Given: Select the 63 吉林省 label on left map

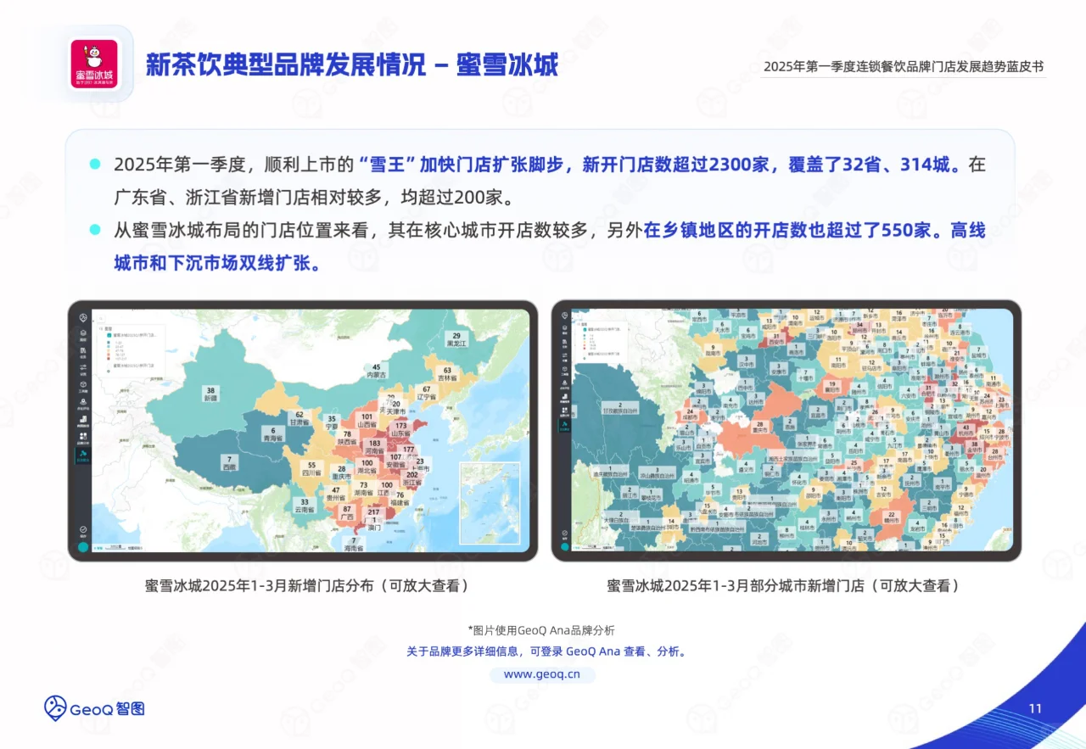Looking at the screenshot, I should click(447, 375).
